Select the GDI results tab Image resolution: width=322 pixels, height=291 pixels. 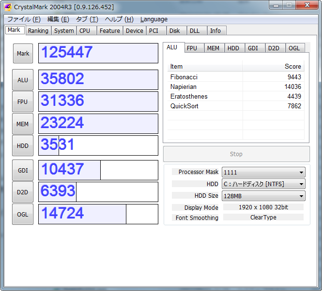253,48
